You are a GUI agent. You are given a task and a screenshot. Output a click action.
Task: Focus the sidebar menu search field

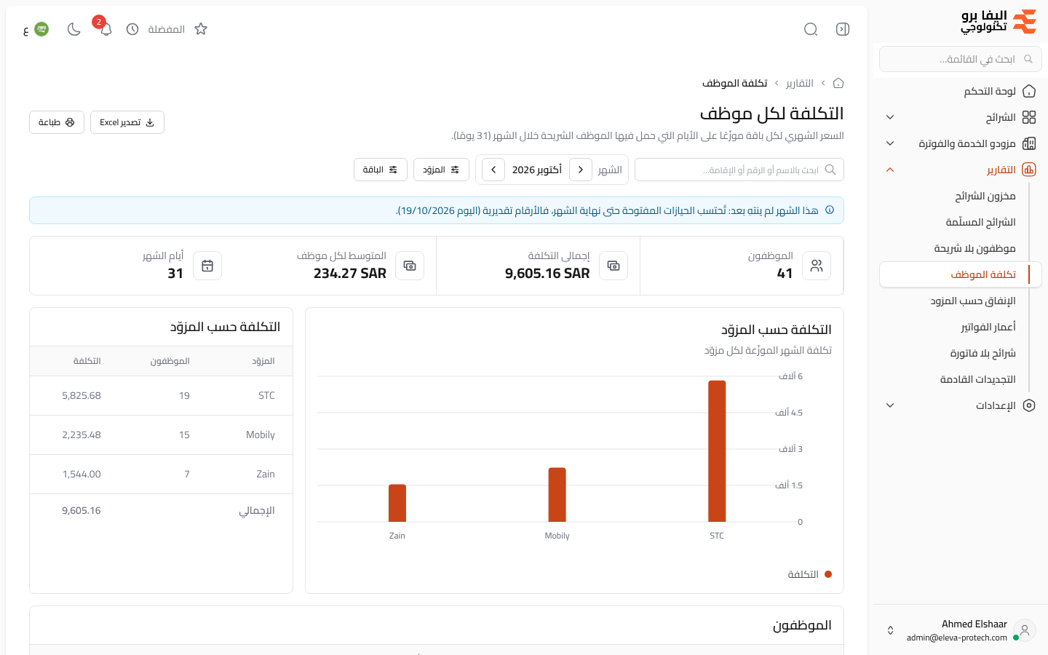961,59
